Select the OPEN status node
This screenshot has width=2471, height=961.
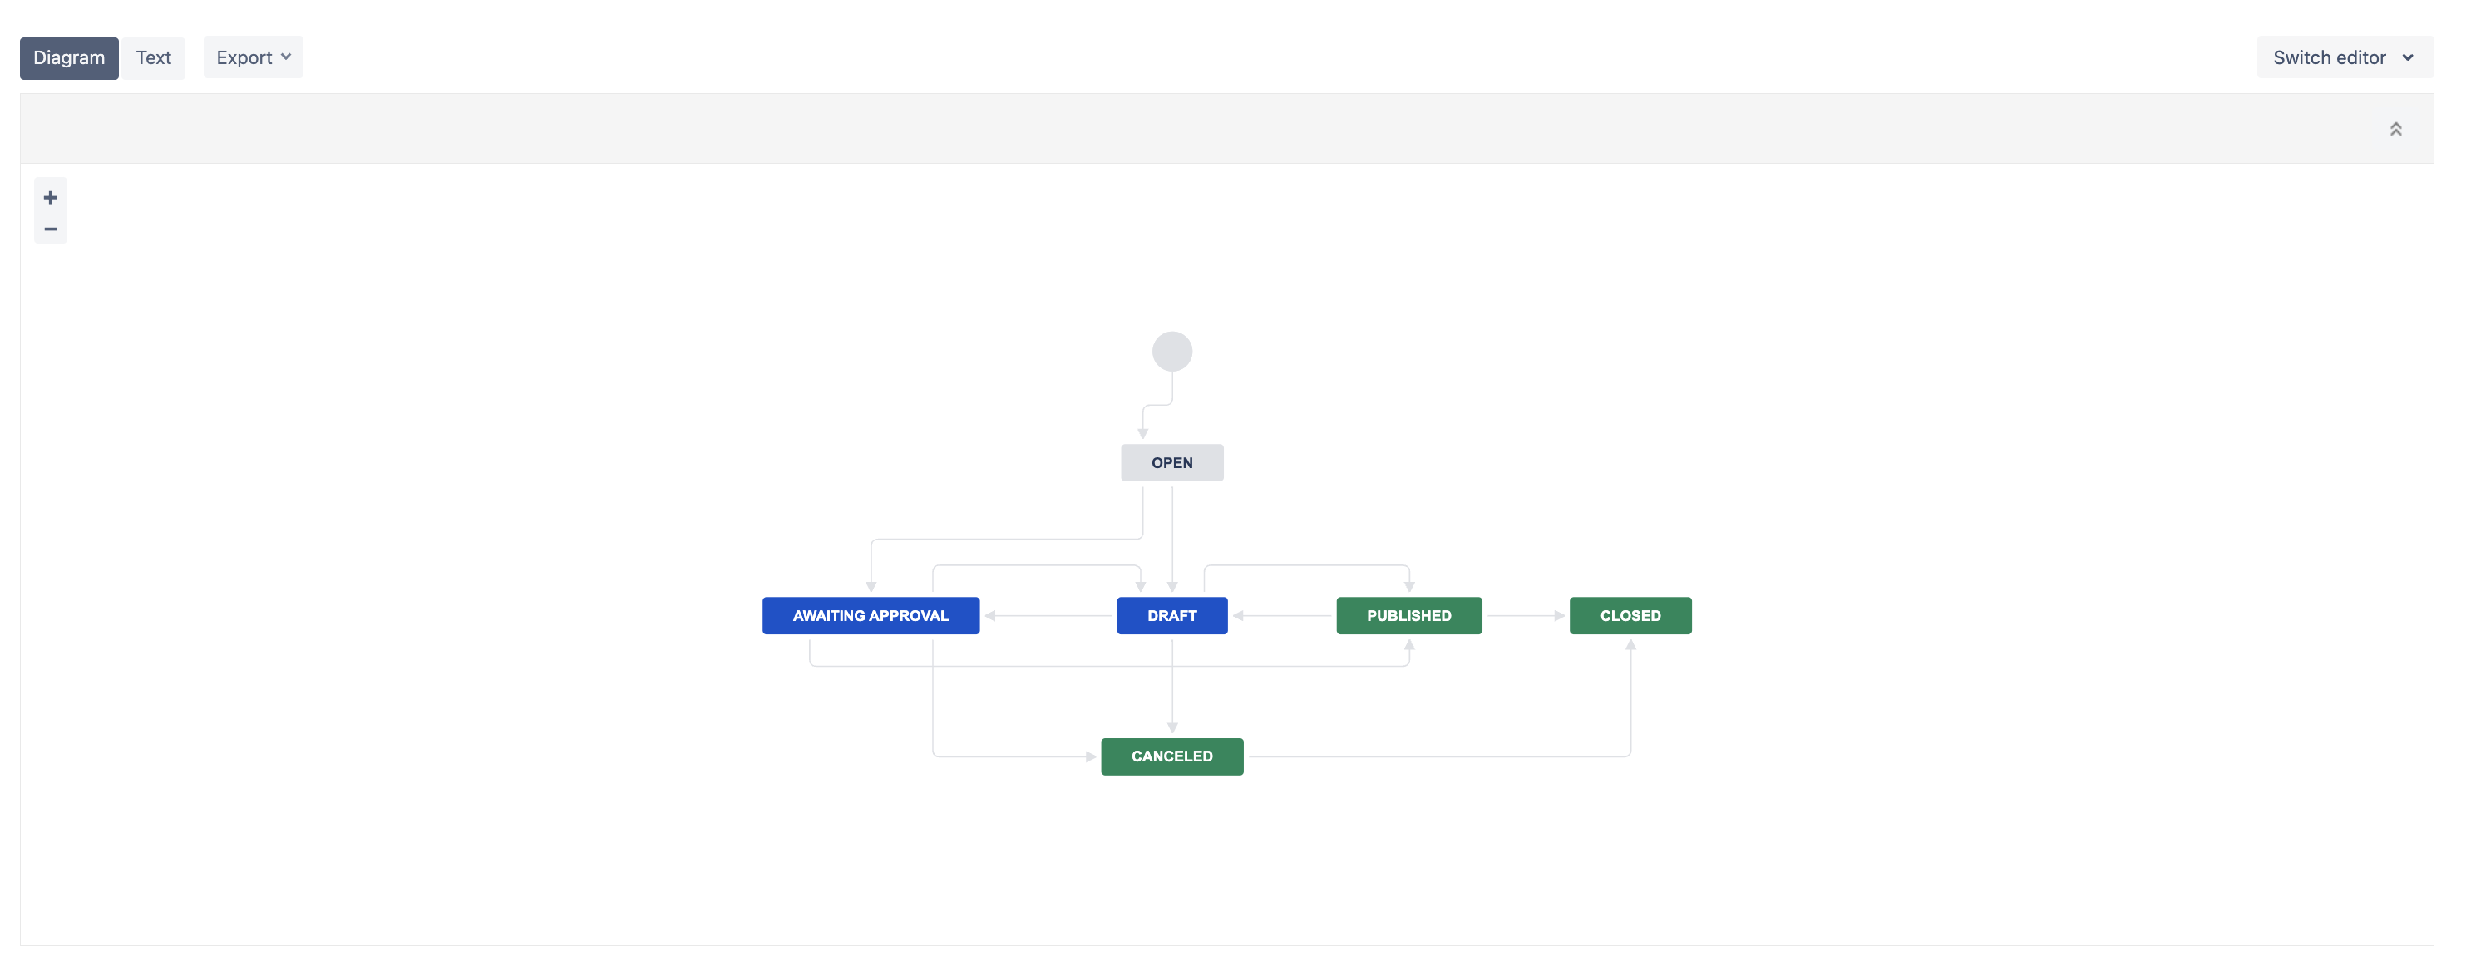coord(1171,462)
